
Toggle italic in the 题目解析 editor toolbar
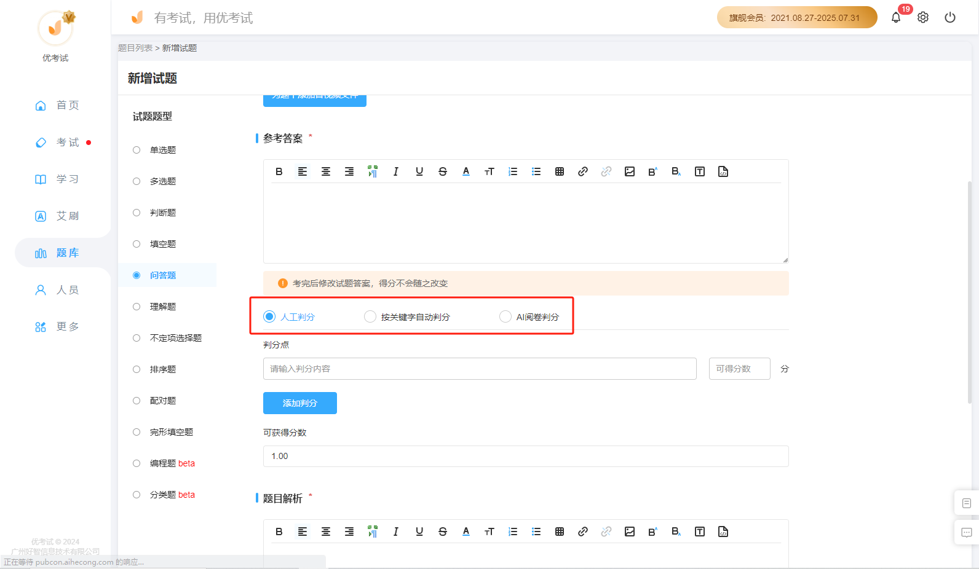pos(396,532)
